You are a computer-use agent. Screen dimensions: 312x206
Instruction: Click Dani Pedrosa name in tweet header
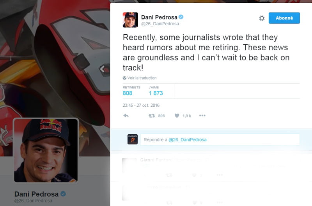tap(159, 17)
